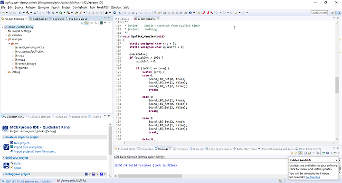
Task: Switch to the Installed SDKs tab
Action: 125,149
